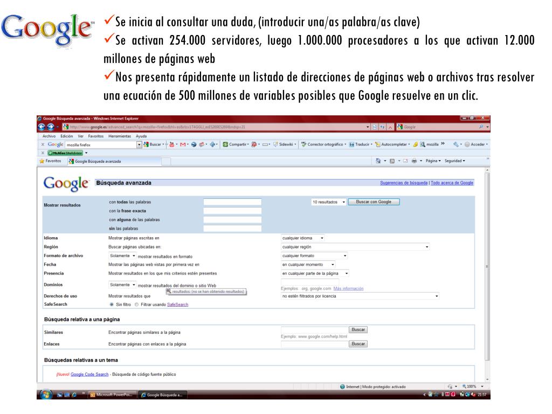Open the Página command bar menu
This screenshot has width=552, height=414.
tap(433, 161)
